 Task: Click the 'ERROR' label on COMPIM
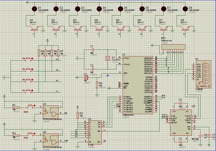point(203,86)
